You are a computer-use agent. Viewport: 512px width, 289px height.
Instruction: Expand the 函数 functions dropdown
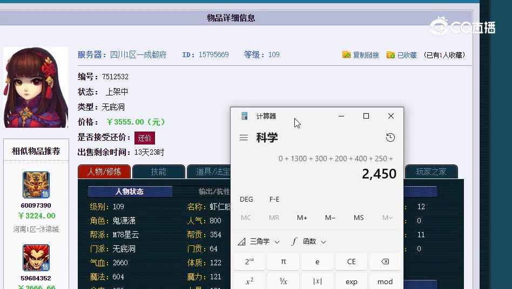[308, 242]
